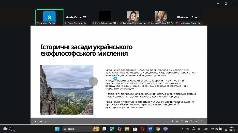Toggle the microphone icon in system tray

(x=199, y=129)
